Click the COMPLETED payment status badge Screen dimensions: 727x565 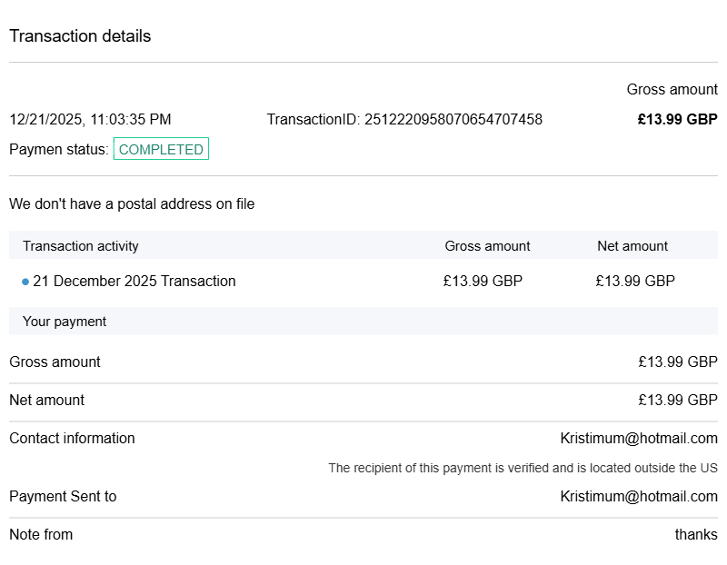tap(161, 150)
